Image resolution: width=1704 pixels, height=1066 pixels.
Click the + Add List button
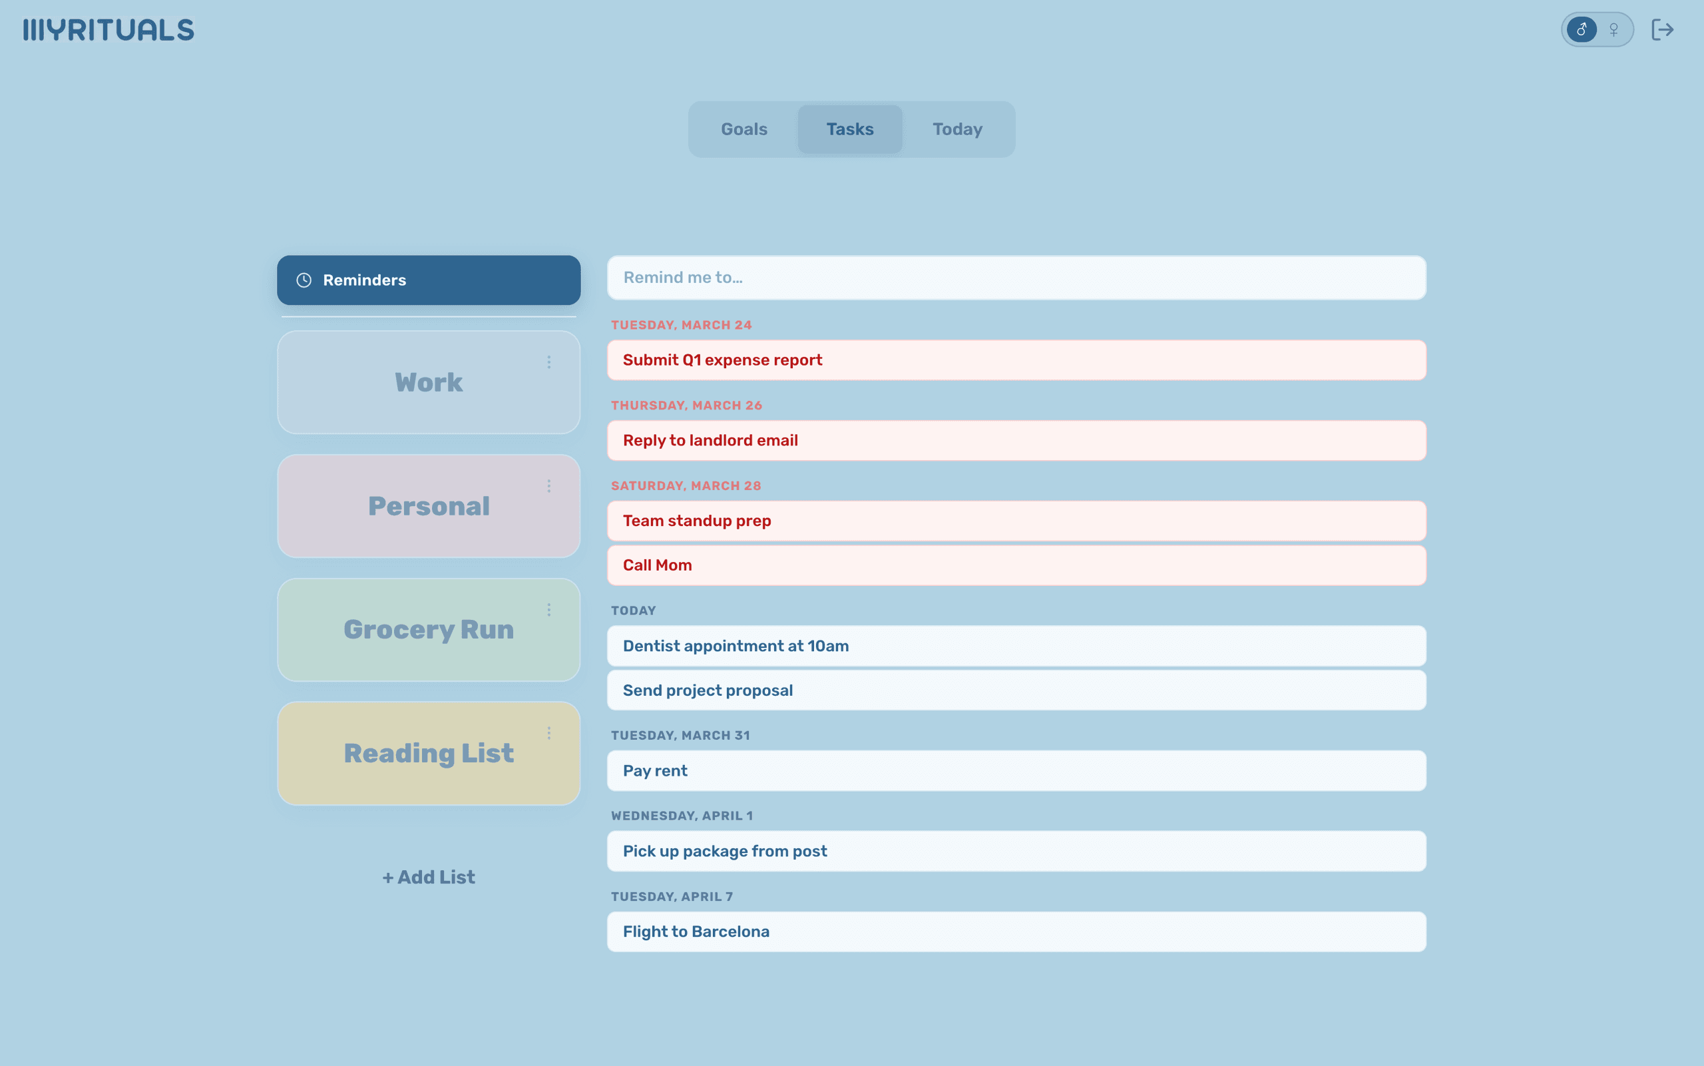click(x=428, y=876)
